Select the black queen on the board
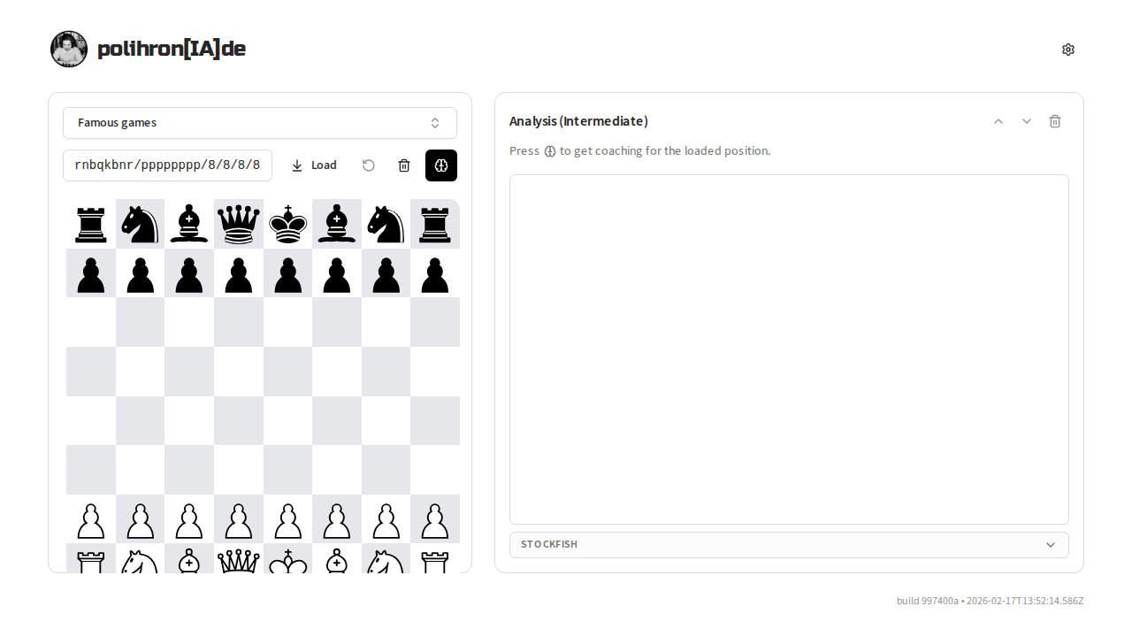This screenshot has width=1132, height=637. click(238, 224)
